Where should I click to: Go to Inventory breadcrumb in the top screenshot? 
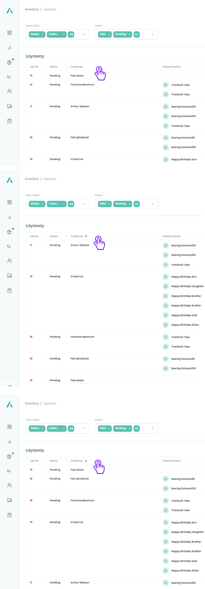coord(32,9)
